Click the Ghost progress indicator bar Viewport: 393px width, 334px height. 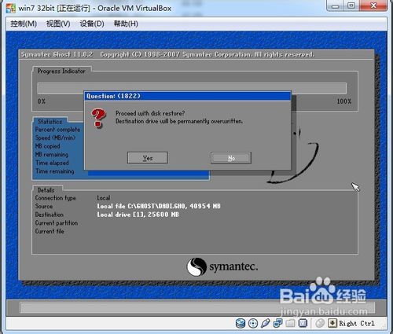[x=192, y=88]
